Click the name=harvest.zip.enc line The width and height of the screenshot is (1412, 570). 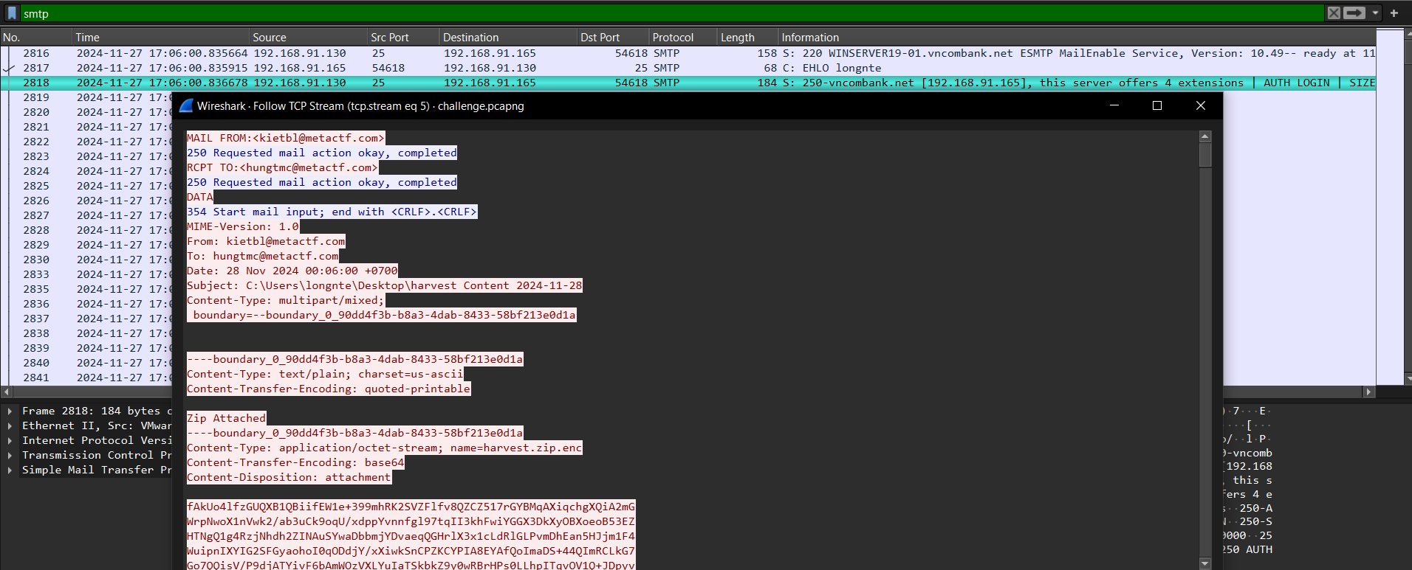click(x=385, y=448)
